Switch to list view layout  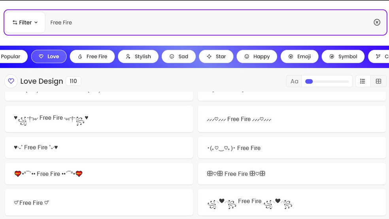pos(363,81)
